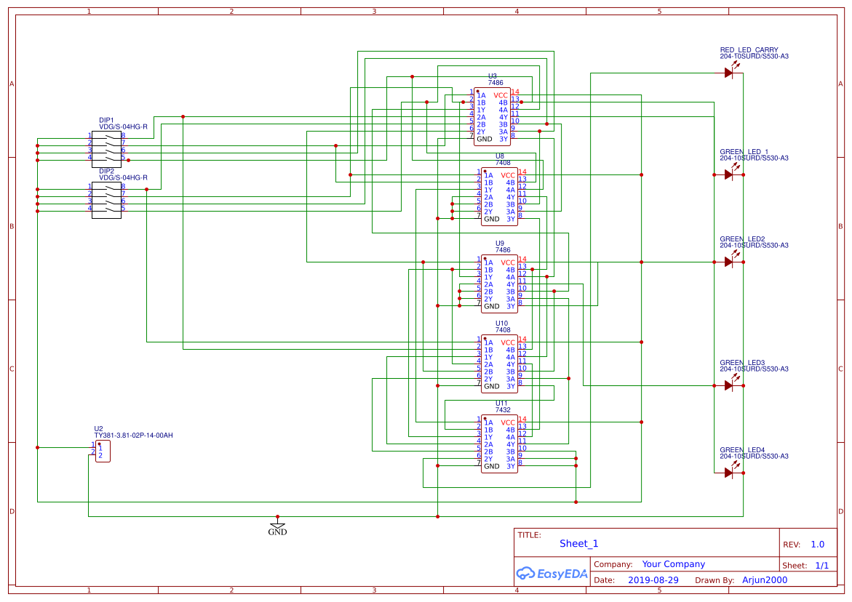Select U11 7432 OR gate chip
Viewport: 852px width, 602px height.
[499, 444]
